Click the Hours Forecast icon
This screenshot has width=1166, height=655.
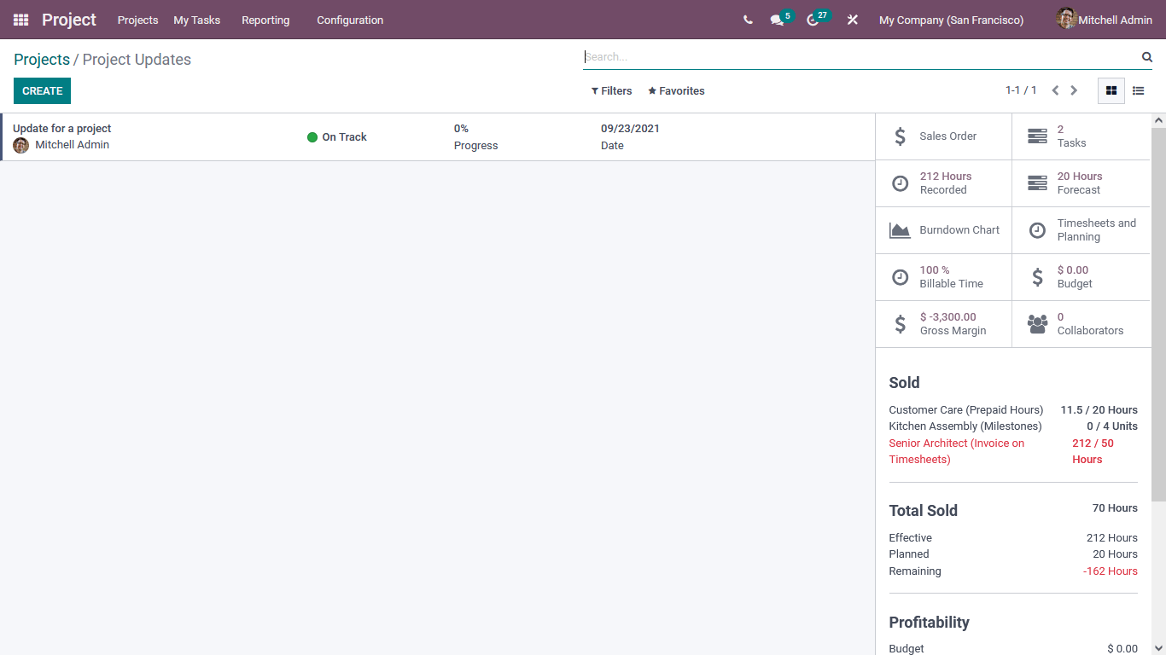(1037, 183)
